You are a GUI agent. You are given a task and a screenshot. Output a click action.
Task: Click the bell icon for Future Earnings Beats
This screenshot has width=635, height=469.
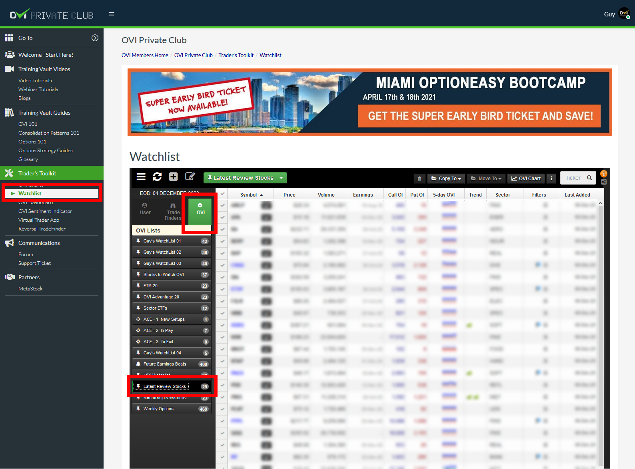click(x=138, y=364)
